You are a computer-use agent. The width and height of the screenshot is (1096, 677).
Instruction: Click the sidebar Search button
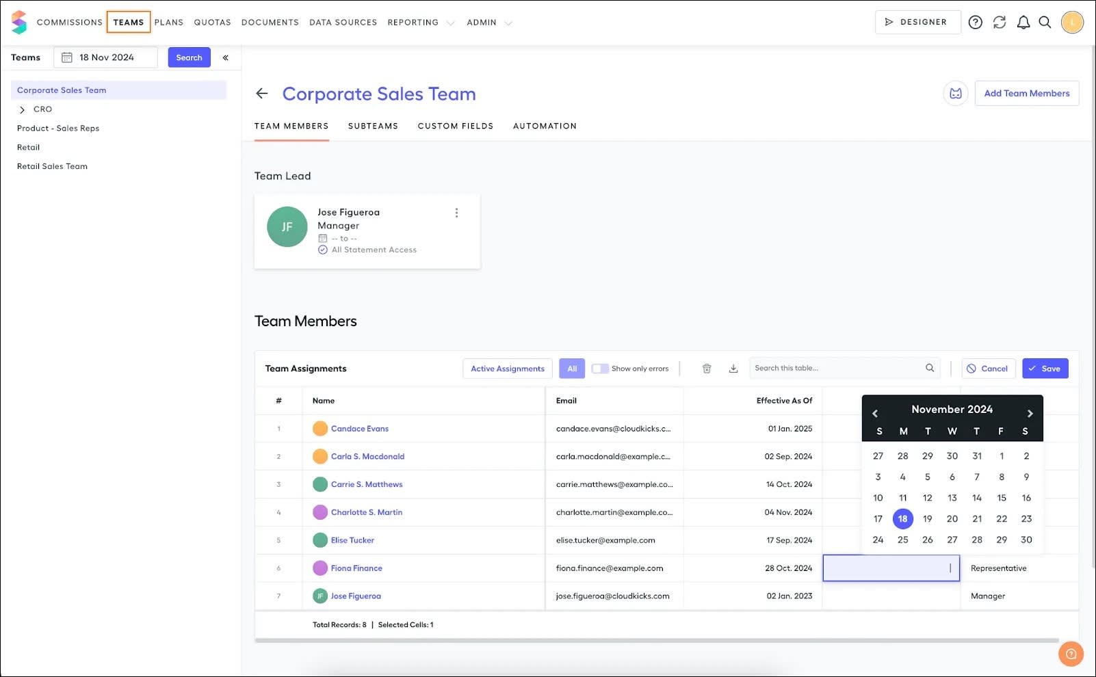[189, 57]
